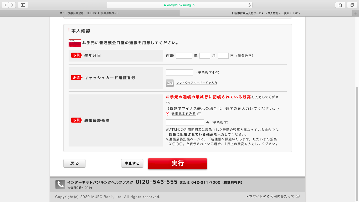Click the Safari back navigation arrow
This screenshot has height=202, width=359.
tap(6, 5)
